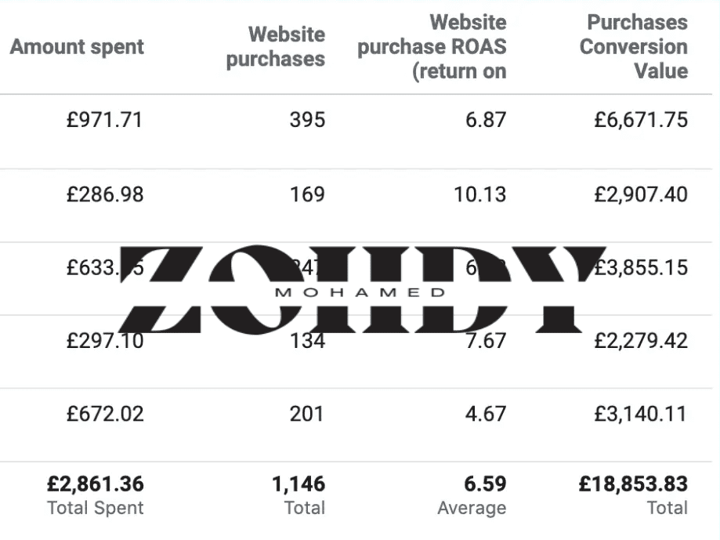
Task: Select the £3,855.15 conversion value cell
Action: pos(641,268)
